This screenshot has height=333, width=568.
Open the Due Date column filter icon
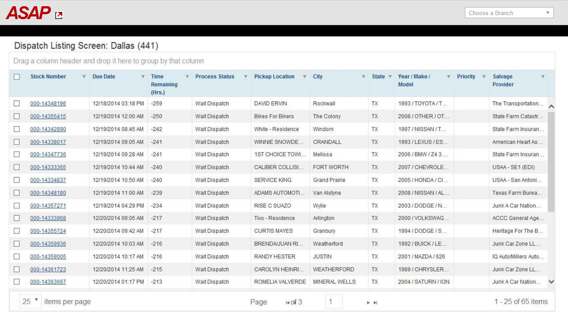click(143, 77)
